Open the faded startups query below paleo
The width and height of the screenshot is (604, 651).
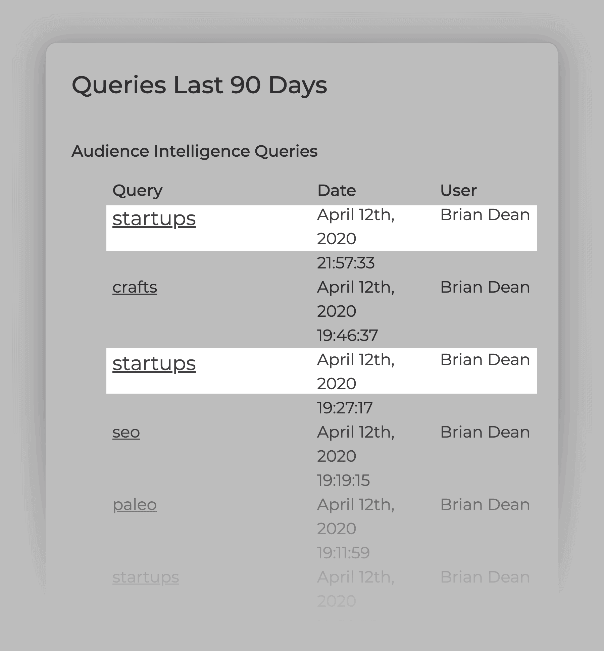click(146, 577)
